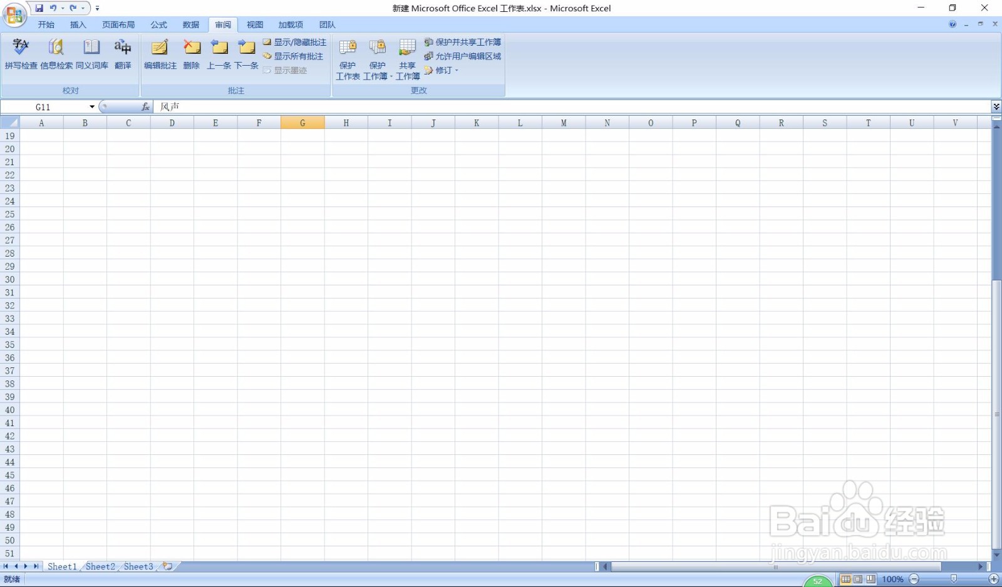Viewport: 1002px width, 587px height.
Task: Click the insert function fx button
Action: click(145, 107)
